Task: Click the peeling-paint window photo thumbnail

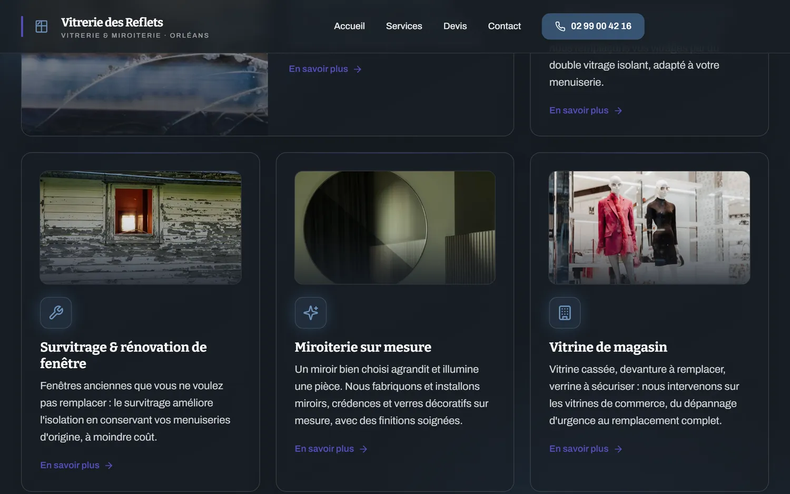Action: (x=141, y=228)
